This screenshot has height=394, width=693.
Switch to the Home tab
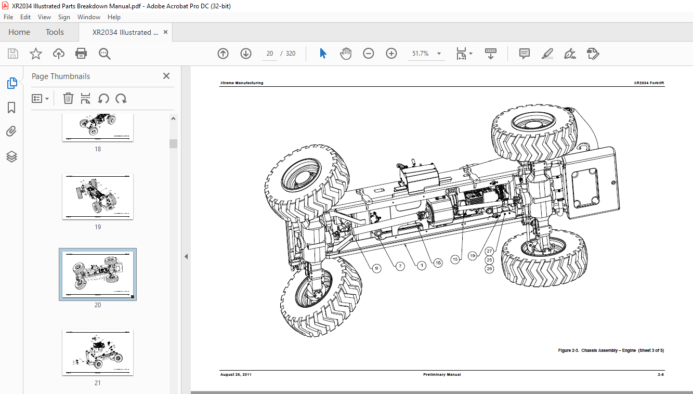point(19,32)
